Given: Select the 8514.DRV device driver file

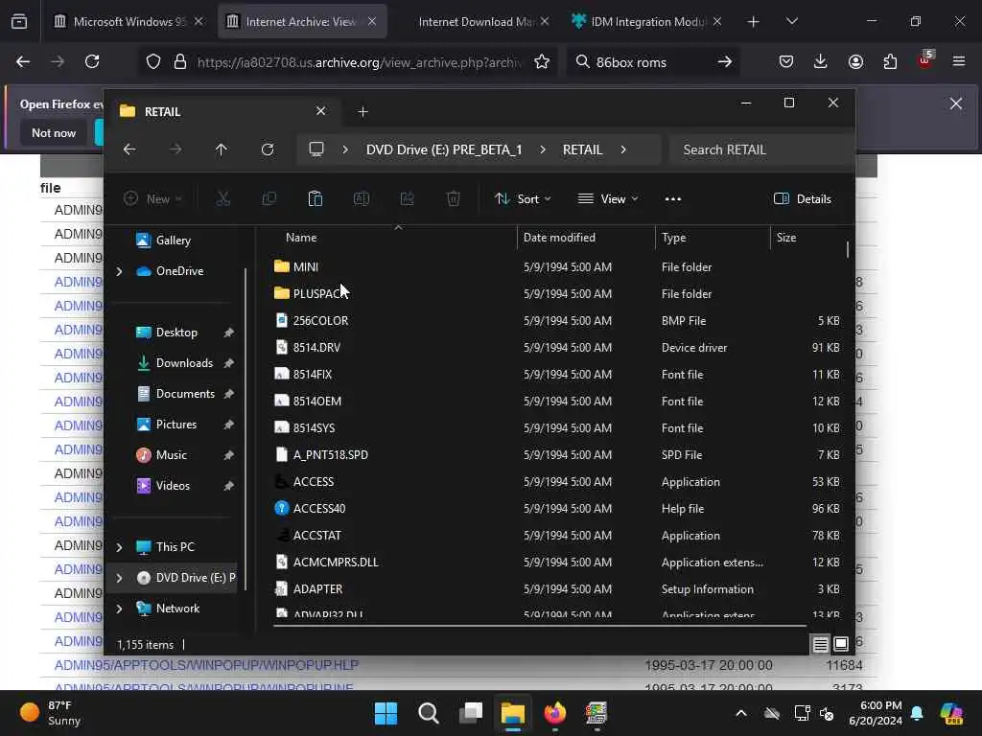Looking at the screenshot, I should (x=316, y=347).
